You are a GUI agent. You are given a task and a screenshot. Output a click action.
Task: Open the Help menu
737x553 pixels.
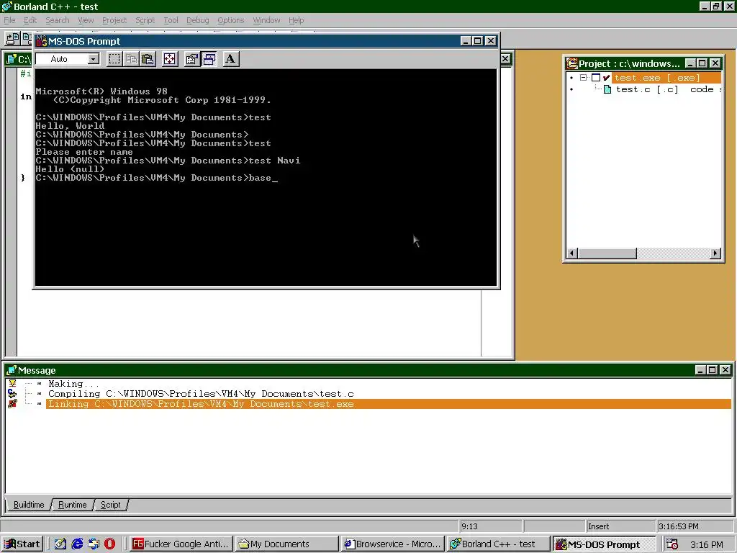[296, 20]
